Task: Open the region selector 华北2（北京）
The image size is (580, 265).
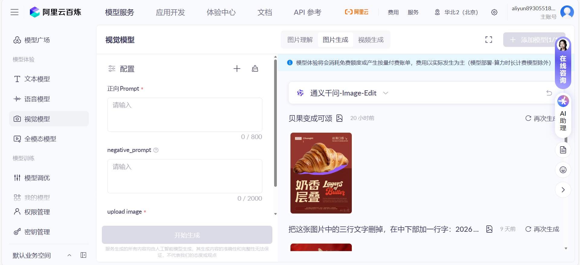Action: click(x=457, y=12)
